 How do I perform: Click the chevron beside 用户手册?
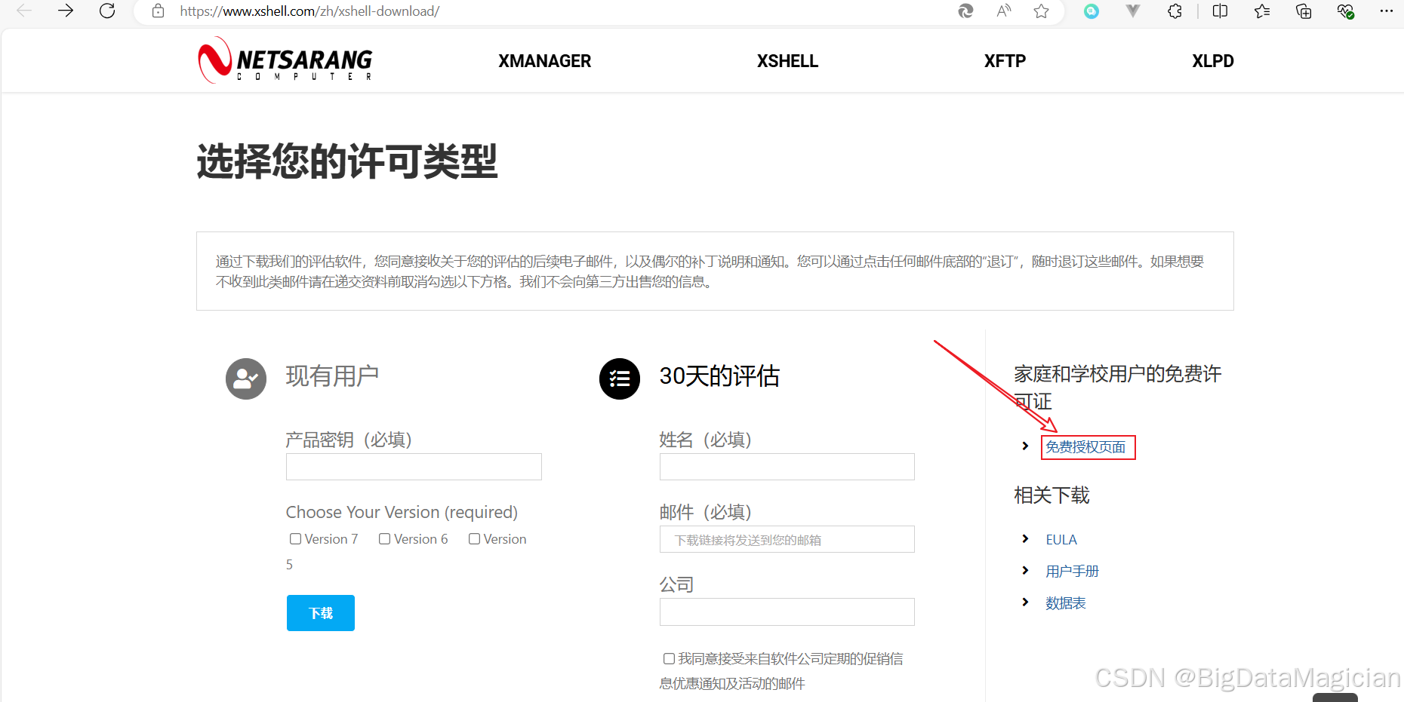(x=1025, y=570)
